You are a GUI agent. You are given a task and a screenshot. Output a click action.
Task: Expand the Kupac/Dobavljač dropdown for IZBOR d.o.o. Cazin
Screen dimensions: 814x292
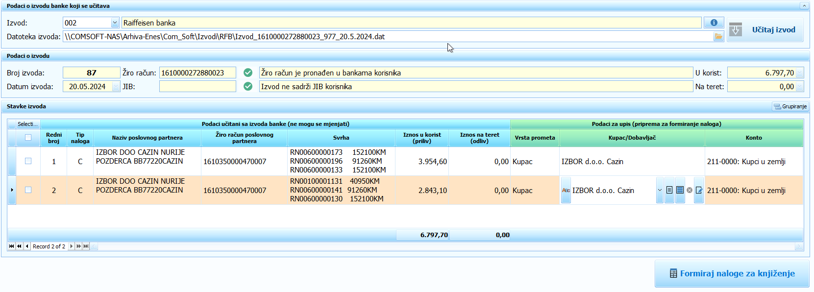tap(660, 190)
